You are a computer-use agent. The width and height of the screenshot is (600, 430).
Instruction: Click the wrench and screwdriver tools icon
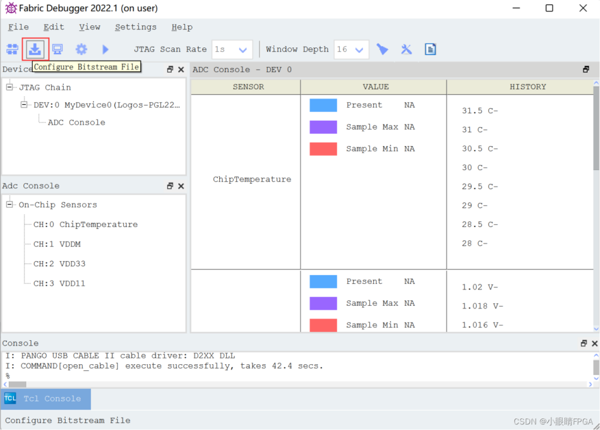407,49
